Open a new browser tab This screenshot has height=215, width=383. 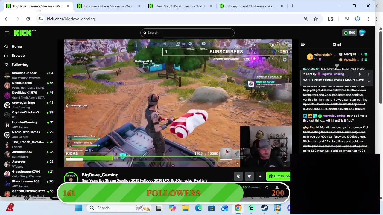[293, 6]
